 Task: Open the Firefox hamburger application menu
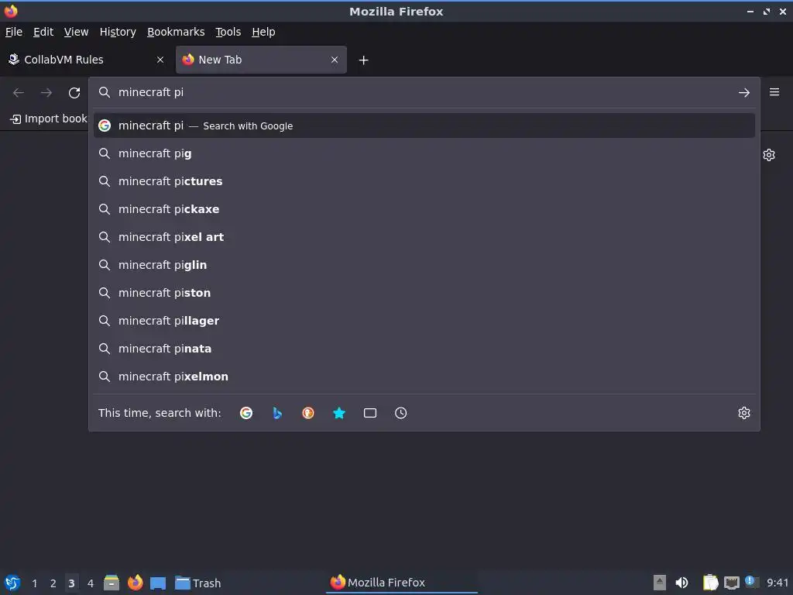click(774, 92)
